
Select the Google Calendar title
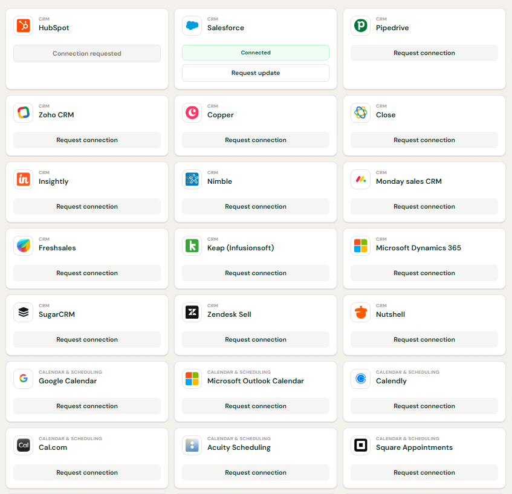pyautogui.click(x=68, y=381)
